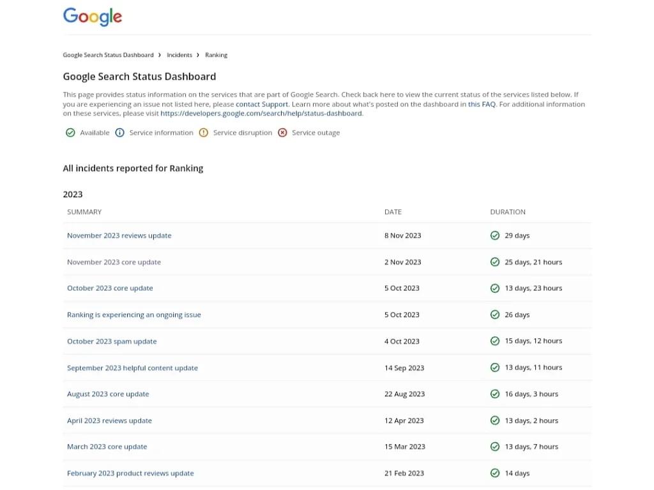
Task: Click the status checkmark beside 13 days, 23 hours
Action: [x=495, y=288]
